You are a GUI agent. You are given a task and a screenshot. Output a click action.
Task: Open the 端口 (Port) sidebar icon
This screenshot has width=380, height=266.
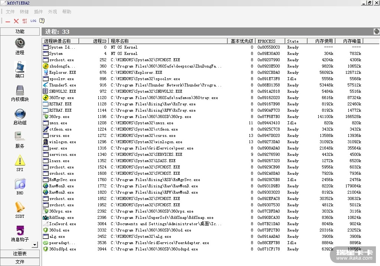(x=20, y=66)
